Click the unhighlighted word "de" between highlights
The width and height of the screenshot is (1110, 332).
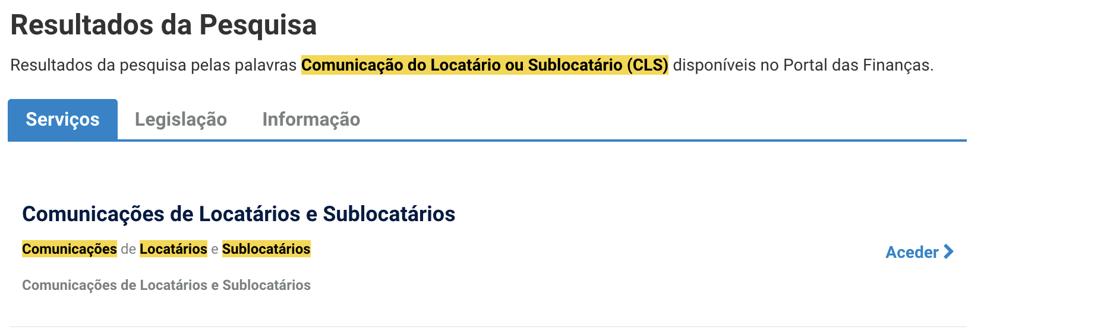(x=128, y=250)
